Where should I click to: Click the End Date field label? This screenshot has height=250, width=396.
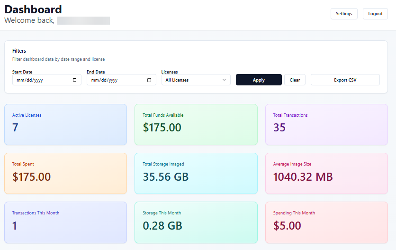(96, 72)
